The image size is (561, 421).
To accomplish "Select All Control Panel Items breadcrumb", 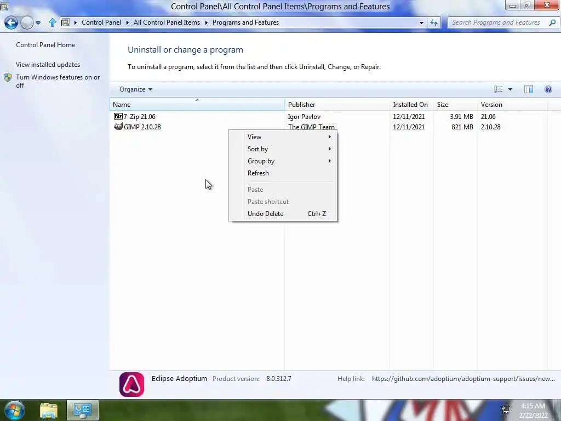I will tap(167, 22).
